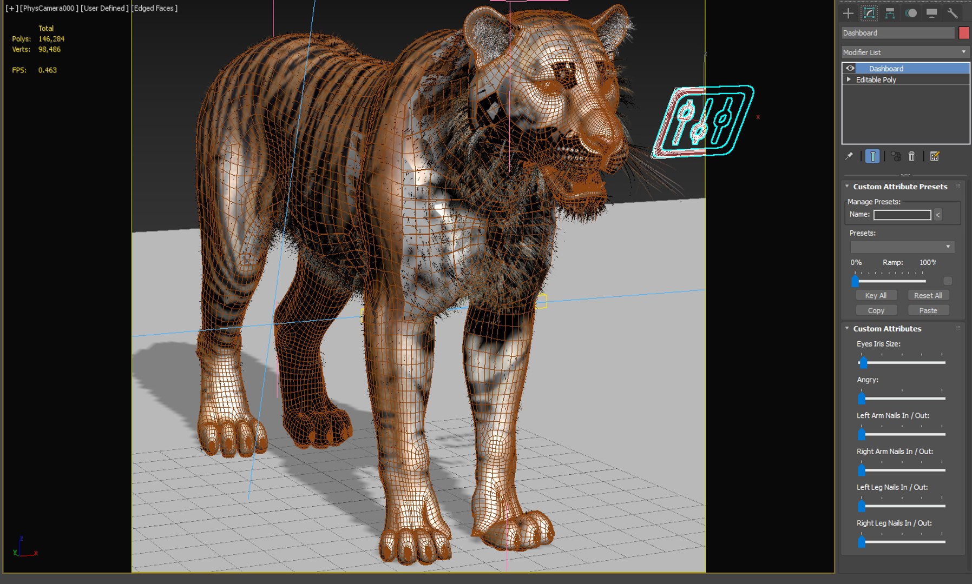Viewport: 972px width, 584px height.
Task: Switch to the Modify panel
Action: (x=869, y=14)
